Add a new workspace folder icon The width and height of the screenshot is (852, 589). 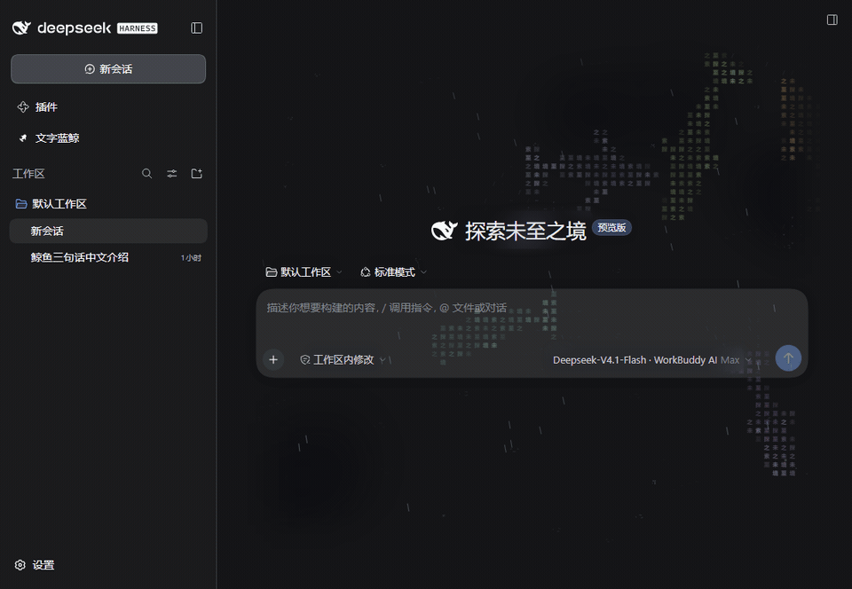[x=197, y=174]
